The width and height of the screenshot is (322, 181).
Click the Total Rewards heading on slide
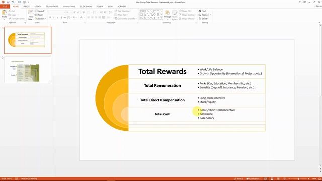[163, 71]
